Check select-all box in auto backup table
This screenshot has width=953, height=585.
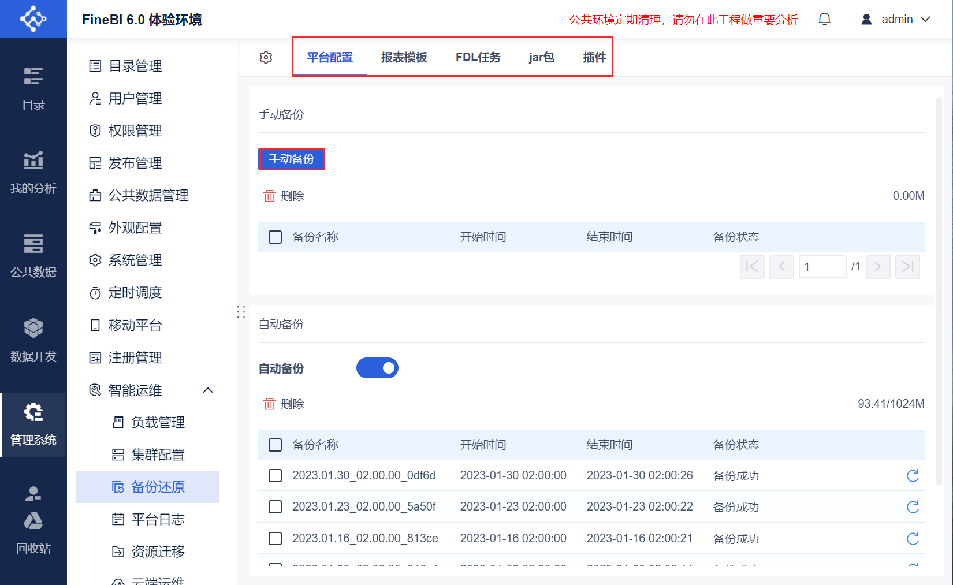275,445
